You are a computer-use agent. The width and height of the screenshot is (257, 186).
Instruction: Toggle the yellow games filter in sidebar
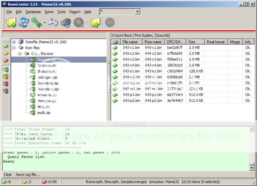click(x=6, y=53)
